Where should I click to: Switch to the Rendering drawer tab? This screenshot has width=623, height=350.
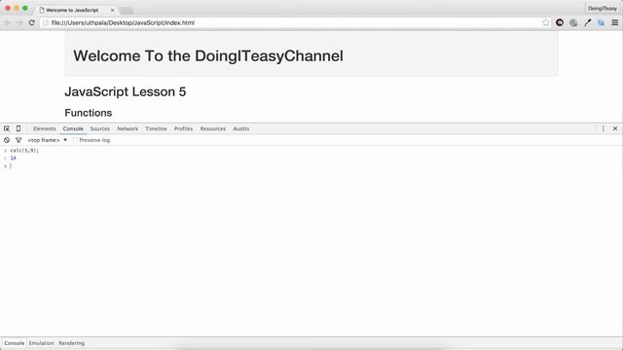71,343
